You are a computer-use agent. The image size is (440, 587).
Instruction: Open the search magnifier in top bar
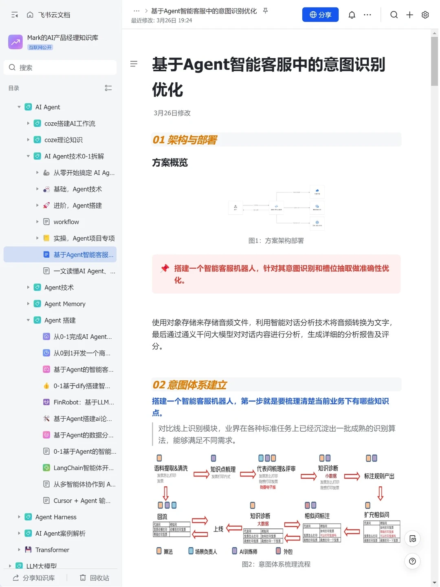pos(394,15)
